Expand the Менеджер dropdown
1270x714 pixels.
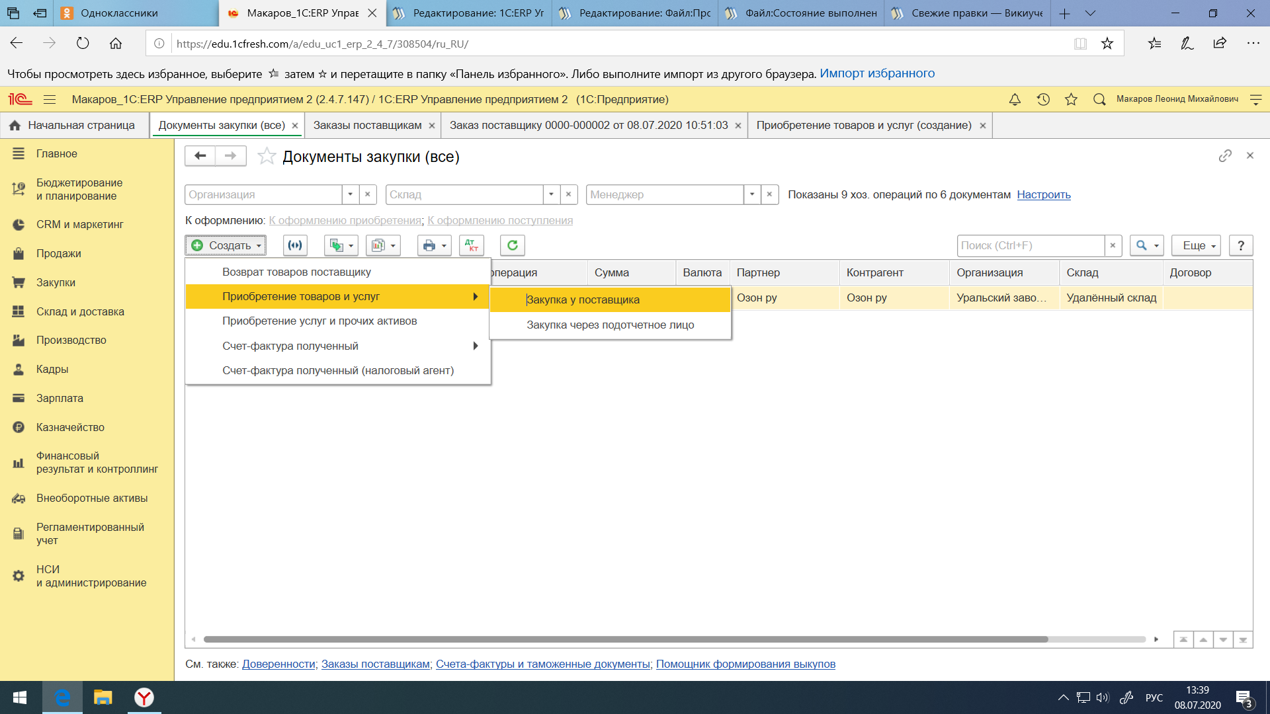(x=752, y=194)
